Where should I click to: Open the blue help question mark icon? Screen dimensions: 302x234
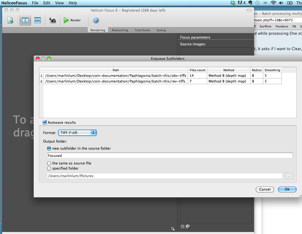(96, 20)
